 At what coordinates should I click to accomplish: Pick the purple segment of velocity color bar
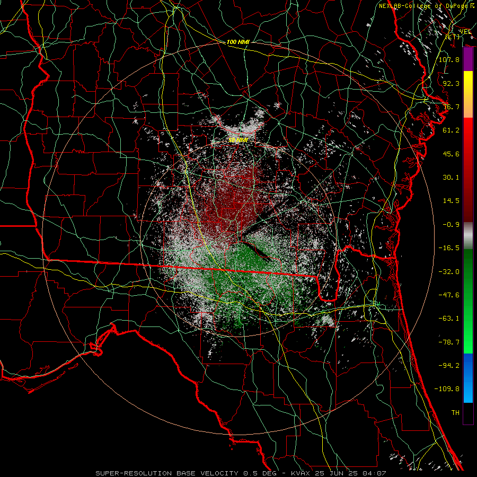[x=468, y=59]
